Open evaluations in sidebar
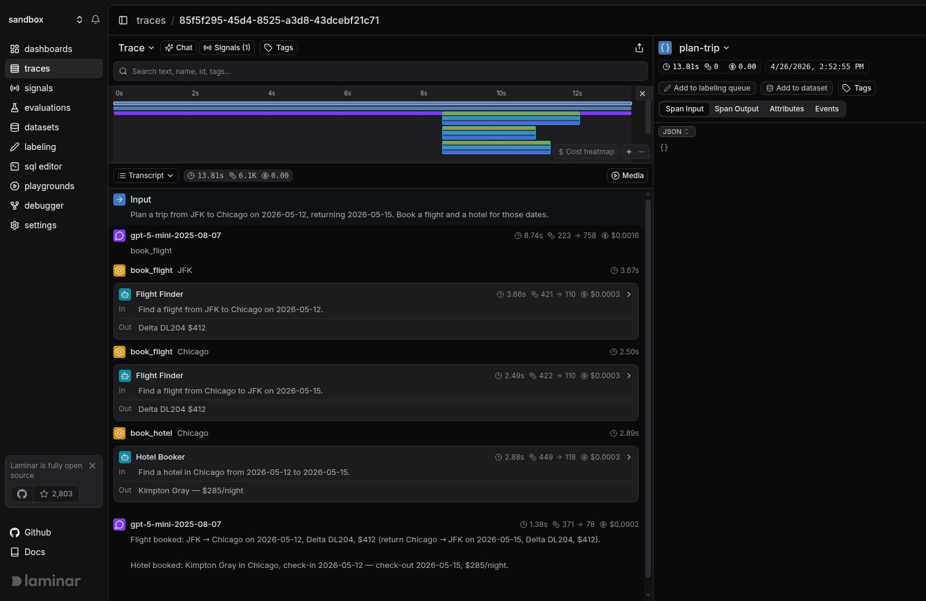926x601 pixels. tap(54, 108)
